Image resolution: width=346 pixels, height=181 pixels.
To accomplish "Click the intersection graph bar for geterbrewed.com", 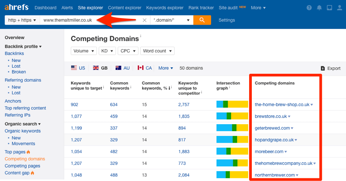I will [x=232, y=128].
